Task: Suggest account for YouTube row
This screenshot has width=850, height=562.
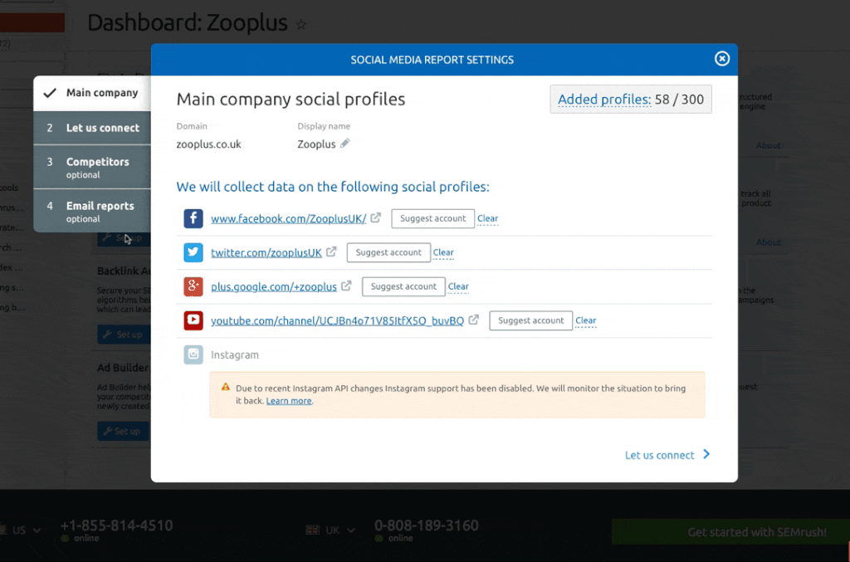Action: click(x=530, y=320)
